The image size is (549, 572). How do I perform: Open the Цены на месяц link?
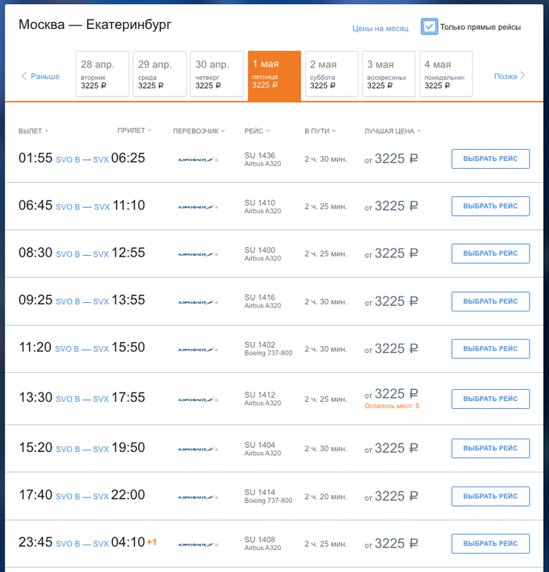tap(380, 29)
